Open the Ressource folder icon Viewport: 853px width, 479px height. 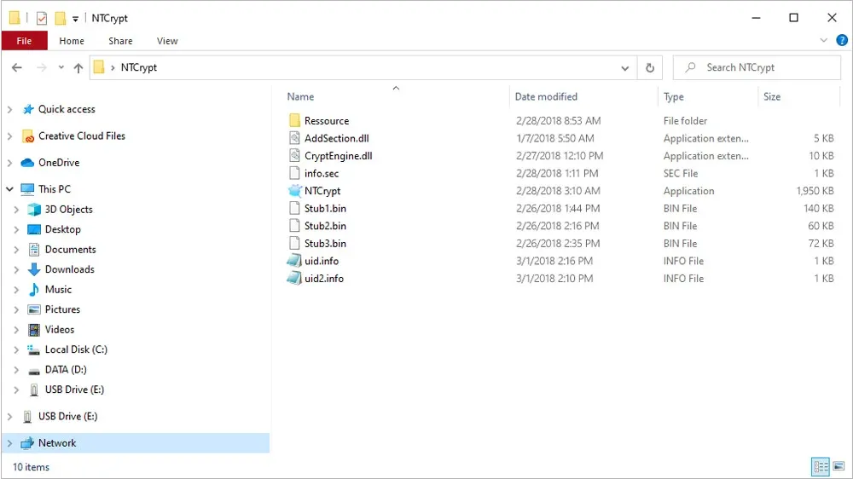294,121
